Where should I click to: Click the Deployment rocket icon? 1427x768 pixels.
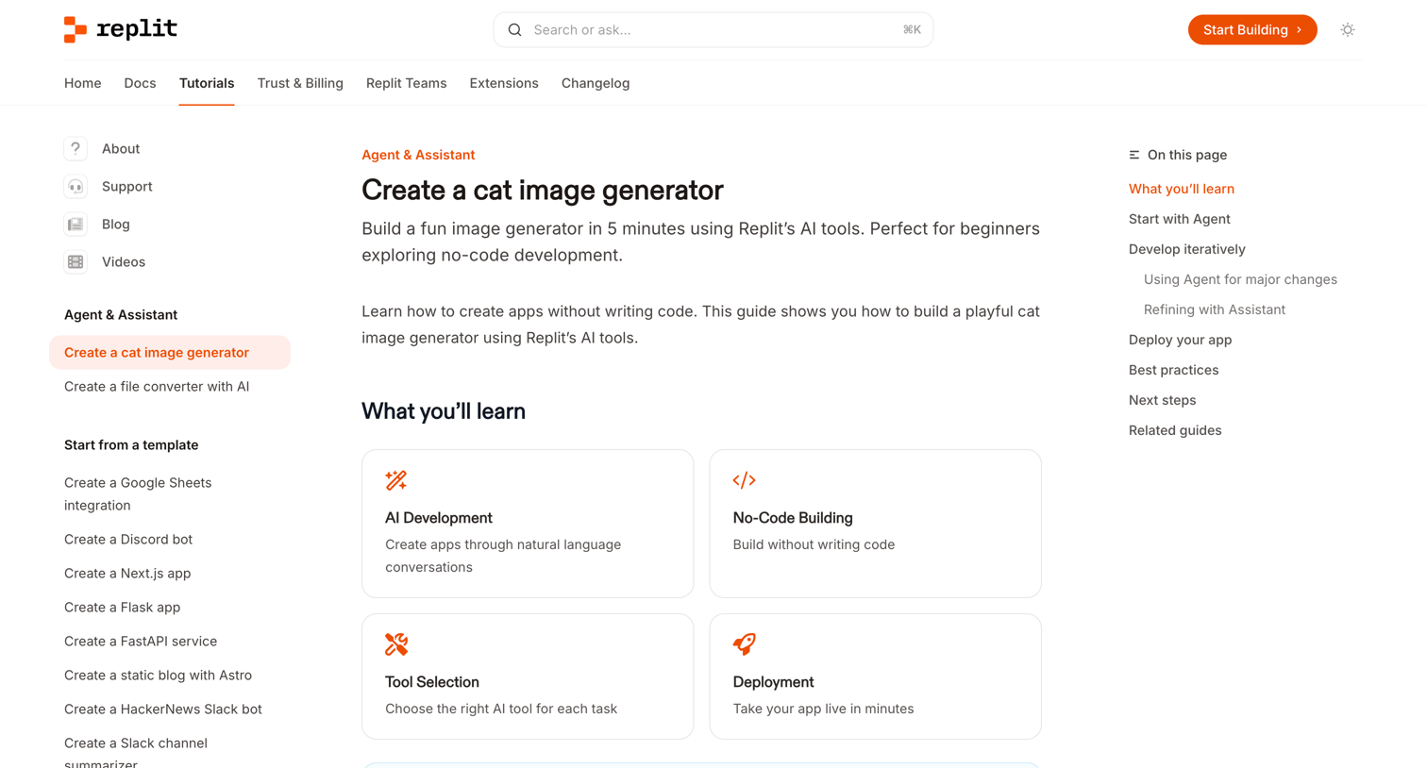coord(745,644)
